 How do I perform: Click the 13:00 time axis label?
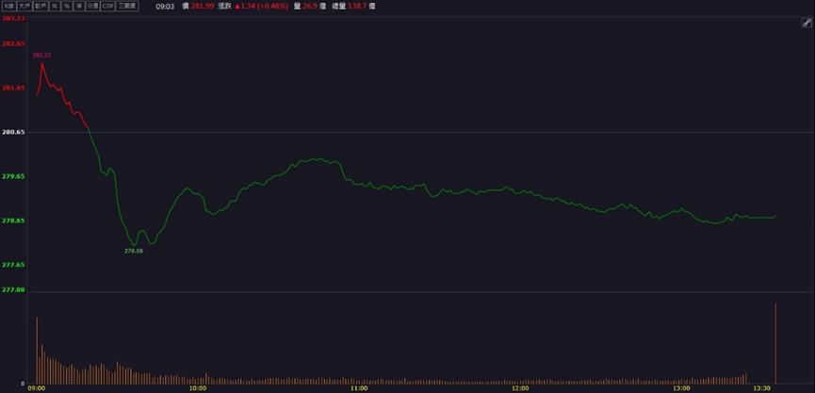pos(681,387)
